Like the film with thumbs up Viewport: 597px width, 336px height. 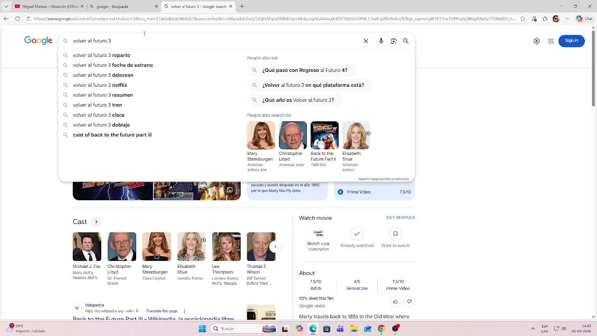pos(396,301)
